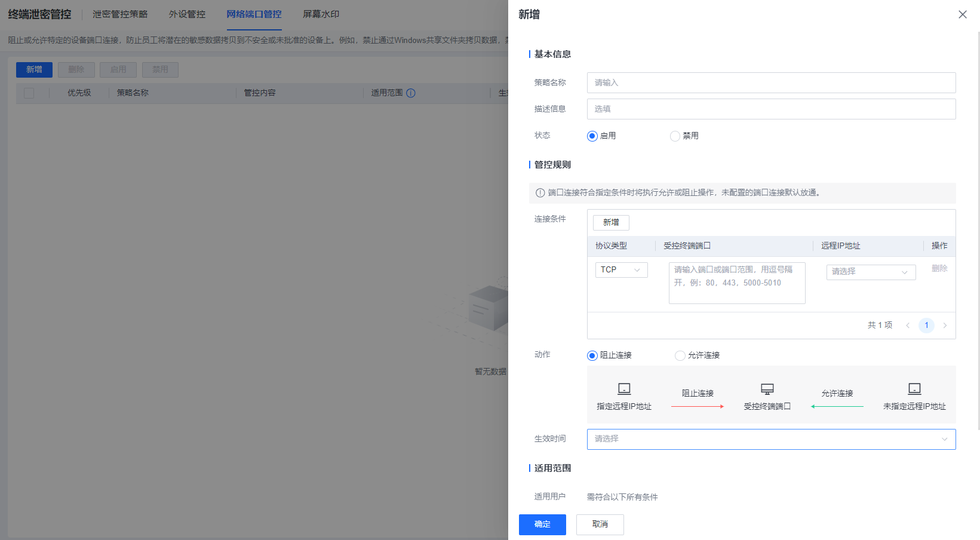Click the 指定远程IP地址 device icon
The image size is (980, 540).
[x=624, y=389]
